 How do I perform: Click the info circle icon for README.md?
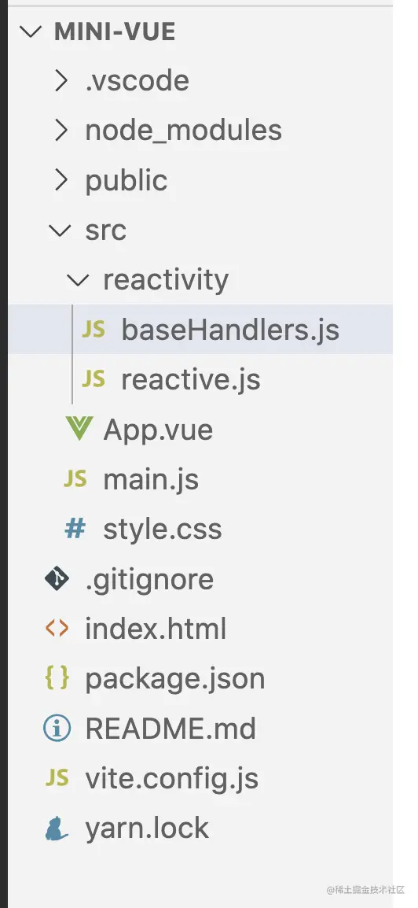tap(57, 728)
